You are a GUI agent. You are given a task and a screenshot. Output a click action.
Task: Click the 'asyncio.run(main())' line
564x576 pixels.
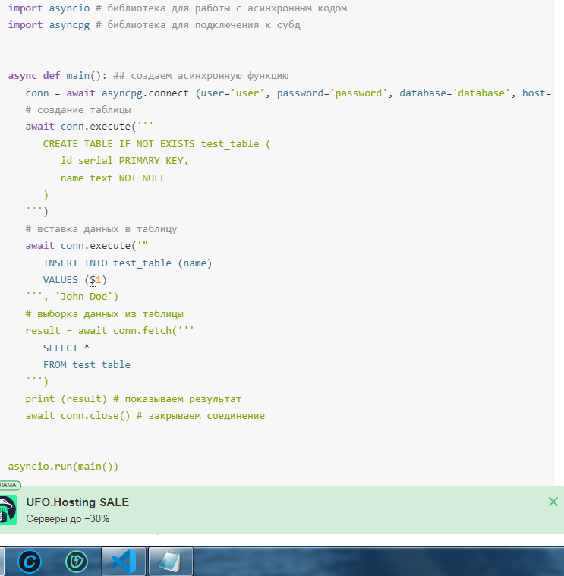click(x=64, y=466)
